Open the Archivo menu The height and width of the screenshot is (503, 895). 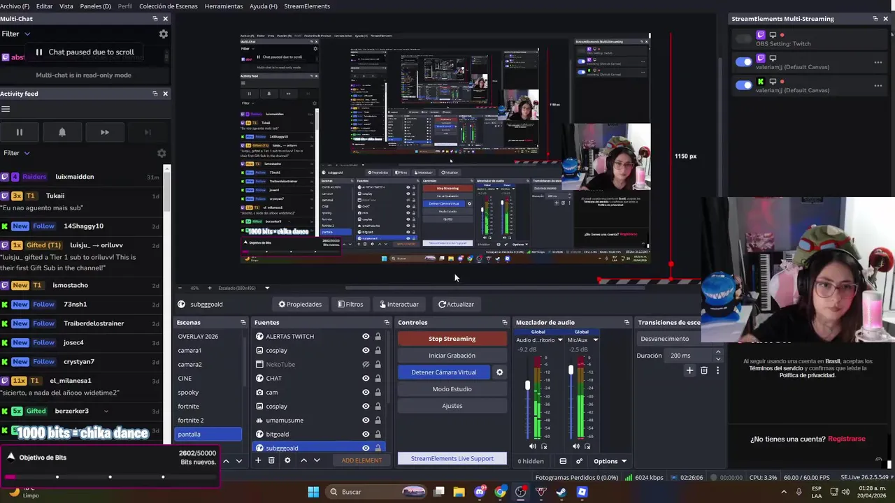click(15, 6)
